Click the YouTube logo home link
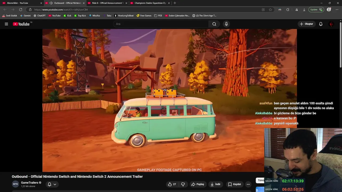Image resolution: width=342 pixels, height=192 pixels. coord(21,24)
